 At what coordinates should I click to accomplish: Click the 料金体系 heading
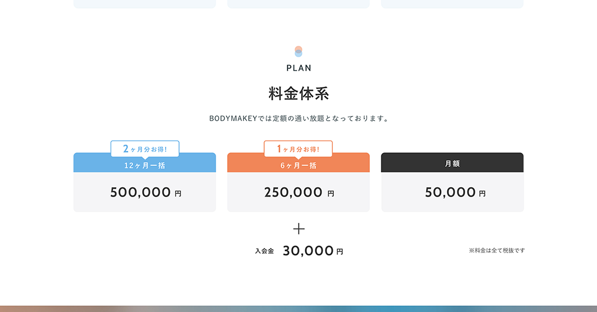298,94
